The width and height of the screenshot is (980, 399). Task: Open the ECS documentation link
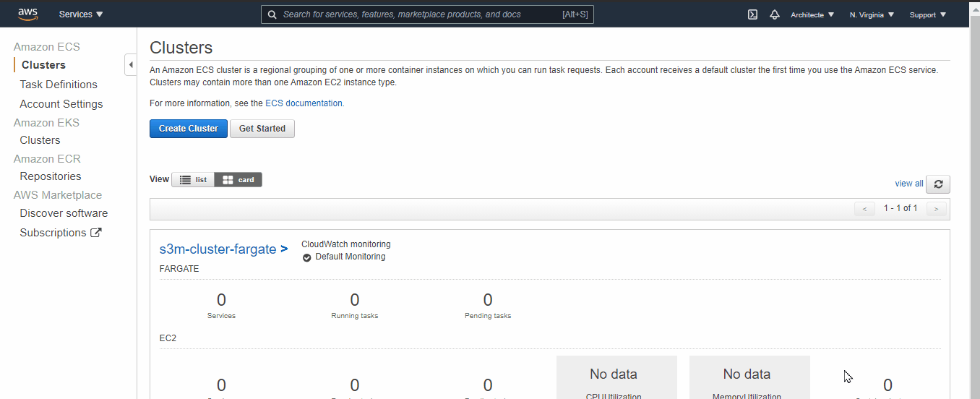pyautogui.click(x=304, y=103)
